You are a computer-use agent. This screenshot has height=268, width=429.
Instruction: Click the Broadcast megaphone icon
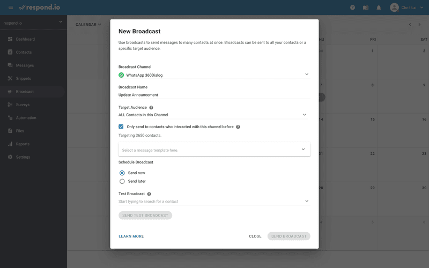[x=10, y=92]
